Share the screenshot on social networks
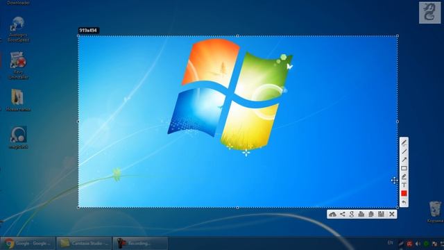444x250 pixels. (x=342, y=215)
